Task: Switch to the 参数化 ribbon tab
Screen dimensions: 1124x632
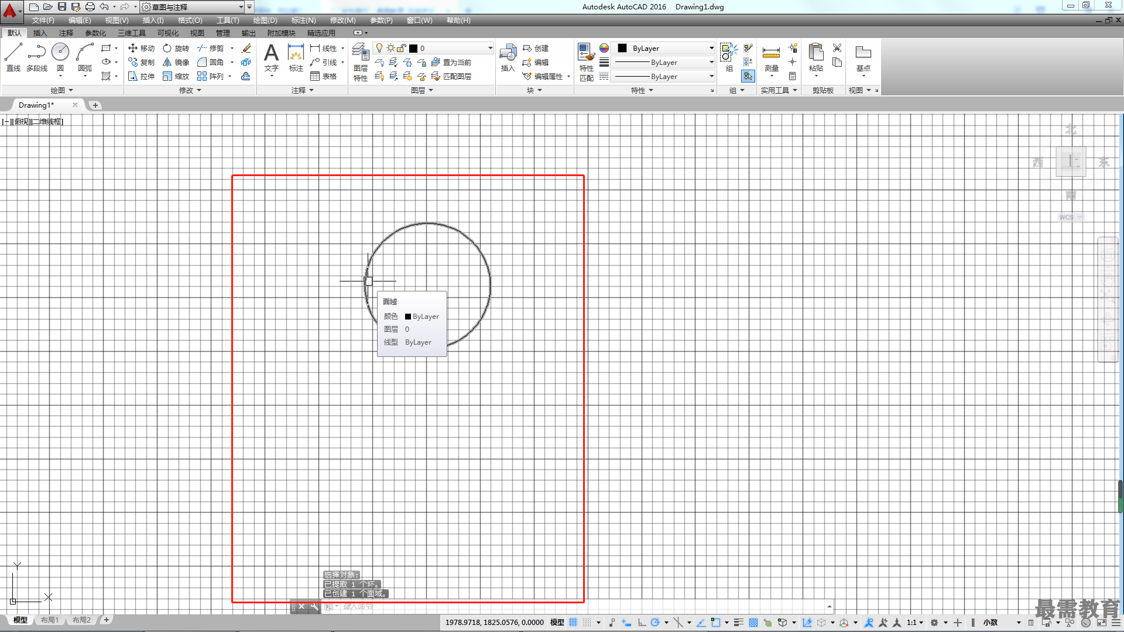Action: point(95,33)
